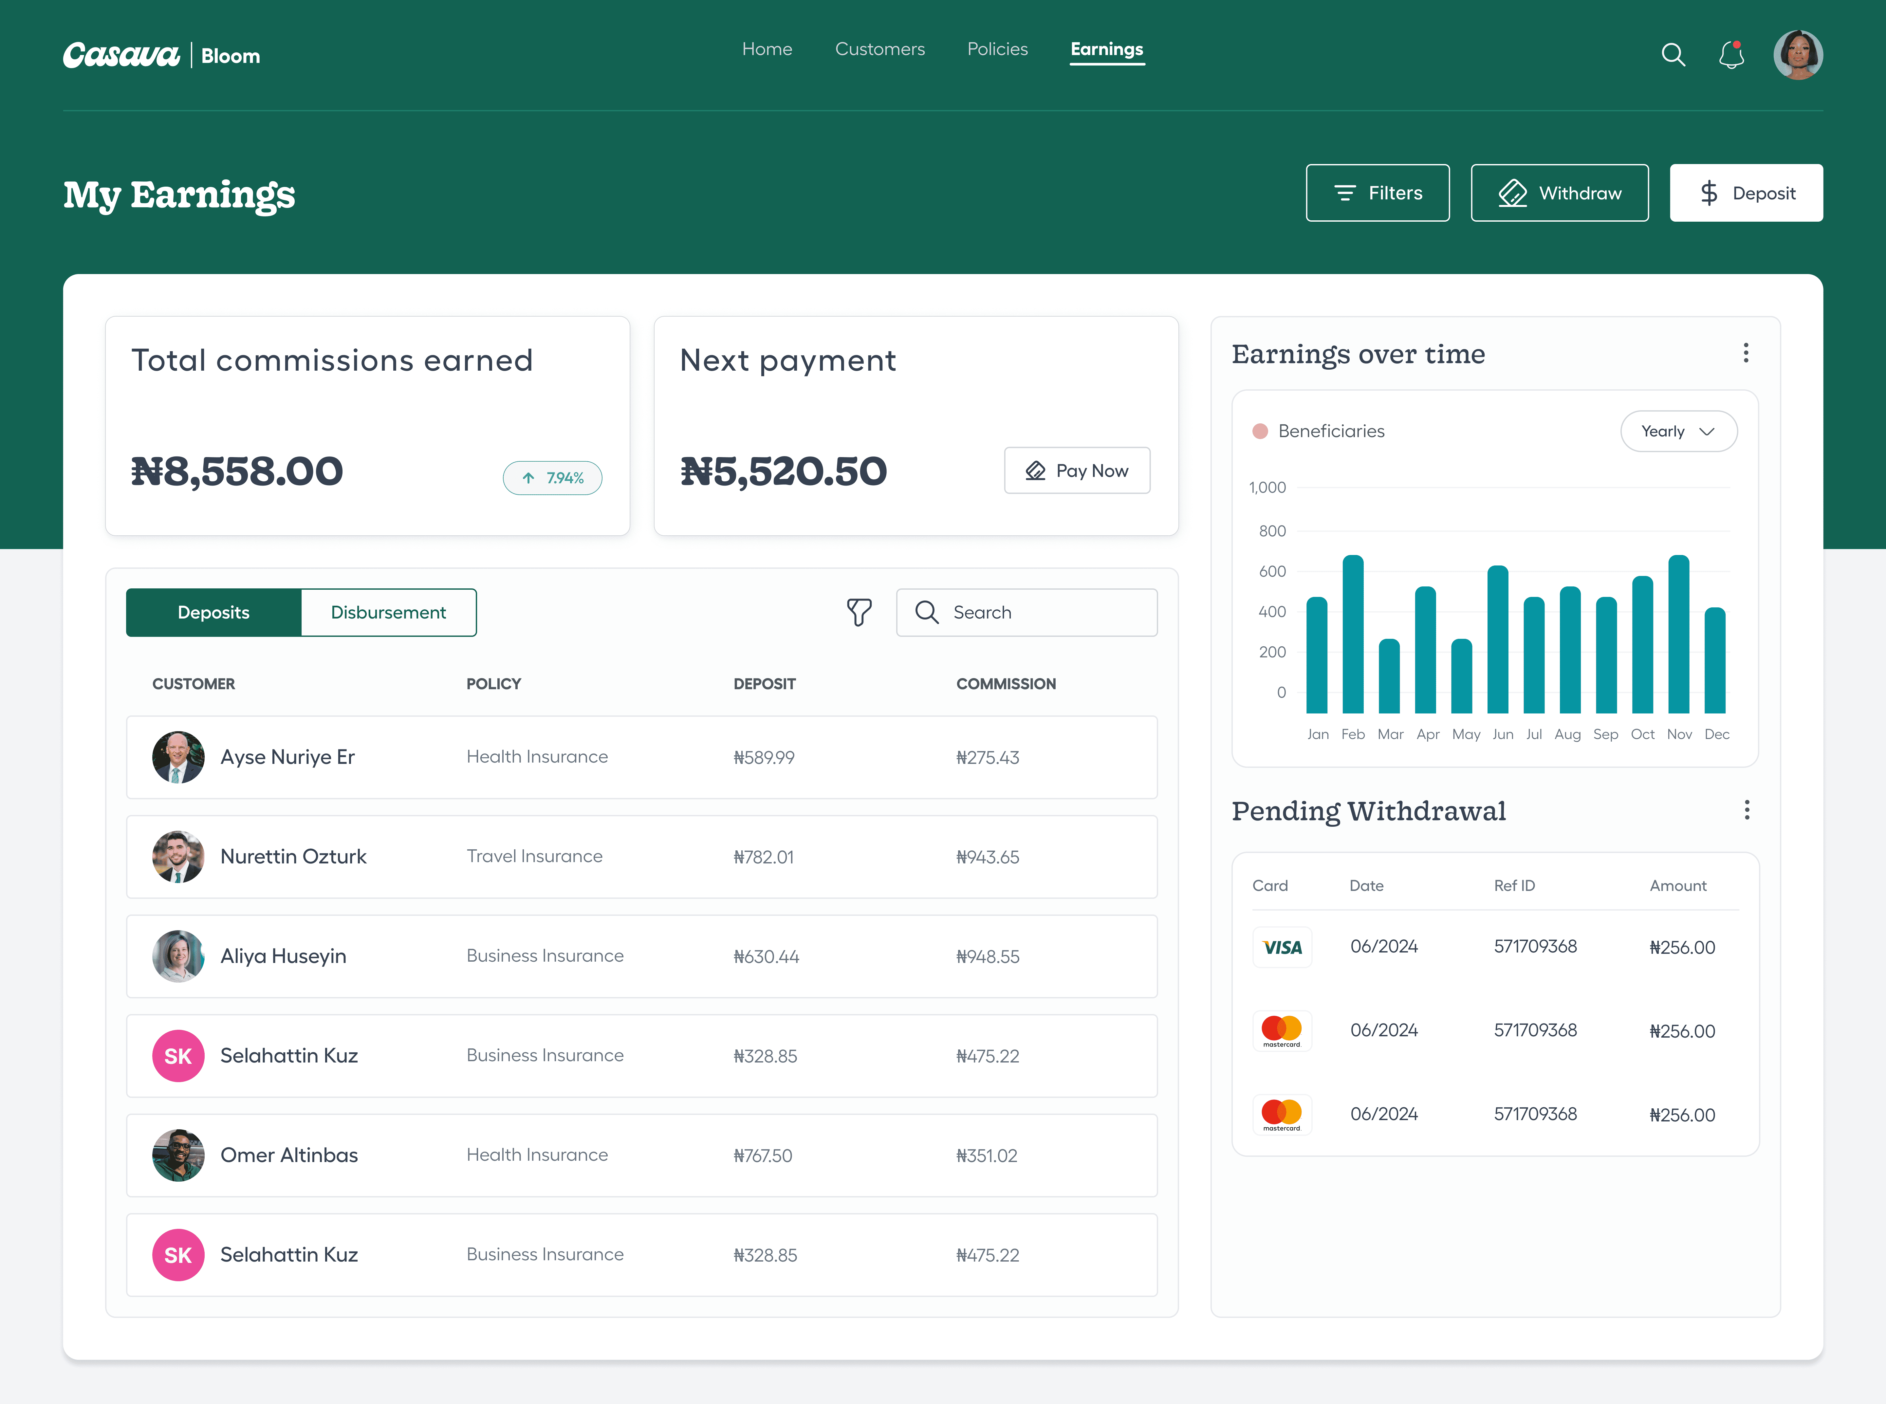Open the Customers menu

click(x=880, y=49)
